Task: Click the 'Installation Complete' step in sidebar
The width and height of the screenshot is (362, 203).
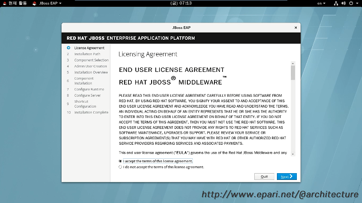Action: [91, 112]
